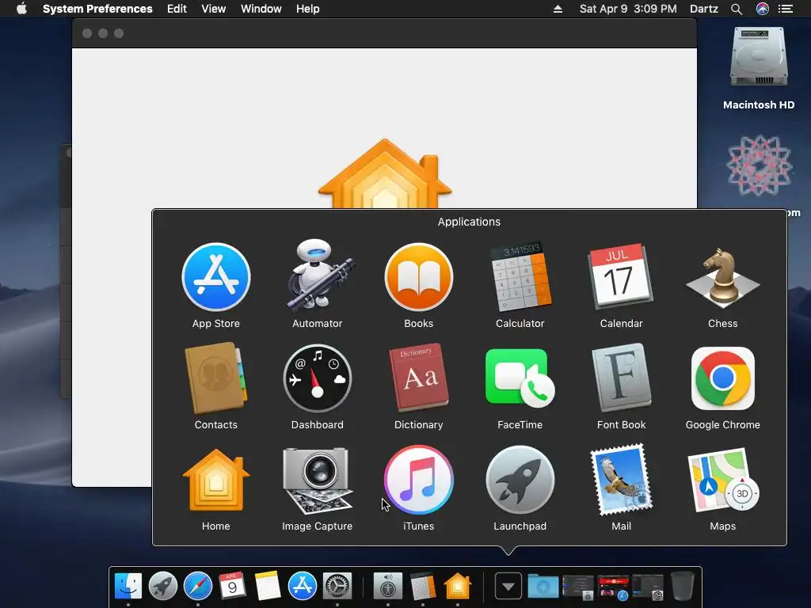Activate Siri from the menu bar
Image resolution: width=811 pixels, height=608 pixels.
point(763,9)
